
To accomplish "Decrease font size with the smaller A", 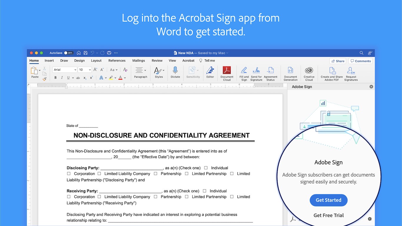I will 102,70.
